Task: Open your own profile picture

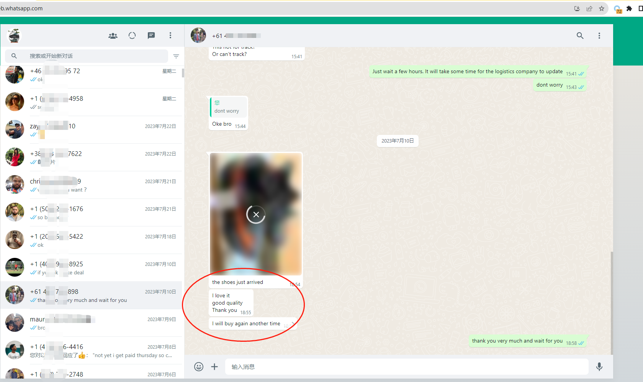Action: tap(14, 36)
